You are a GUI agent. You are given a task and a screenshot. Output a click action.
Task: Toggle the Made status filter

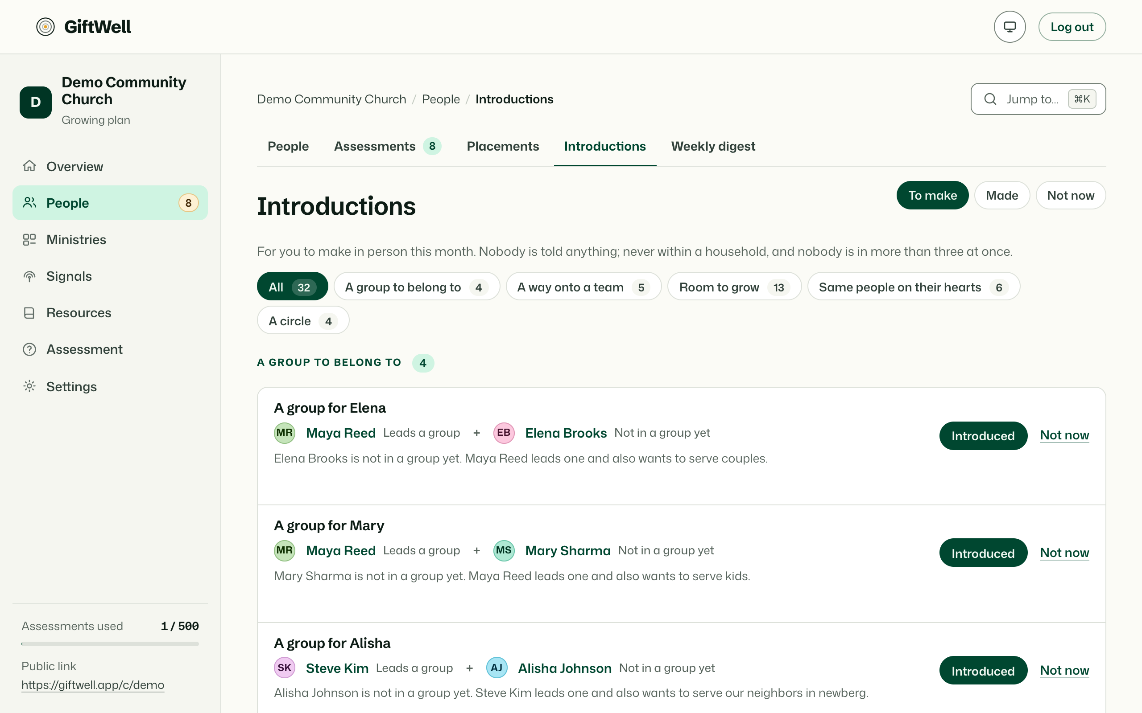(1002, 195)
